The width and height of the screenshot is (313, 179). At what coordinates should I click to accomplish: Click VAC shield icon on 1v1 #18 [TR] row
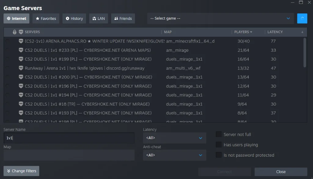point(21,104)
